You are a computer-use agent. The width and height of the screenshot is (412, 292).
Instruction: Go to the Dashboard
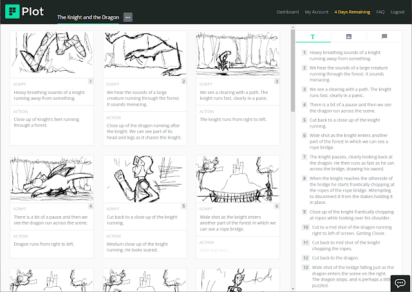pyautogui.click(x=288, y=12)
